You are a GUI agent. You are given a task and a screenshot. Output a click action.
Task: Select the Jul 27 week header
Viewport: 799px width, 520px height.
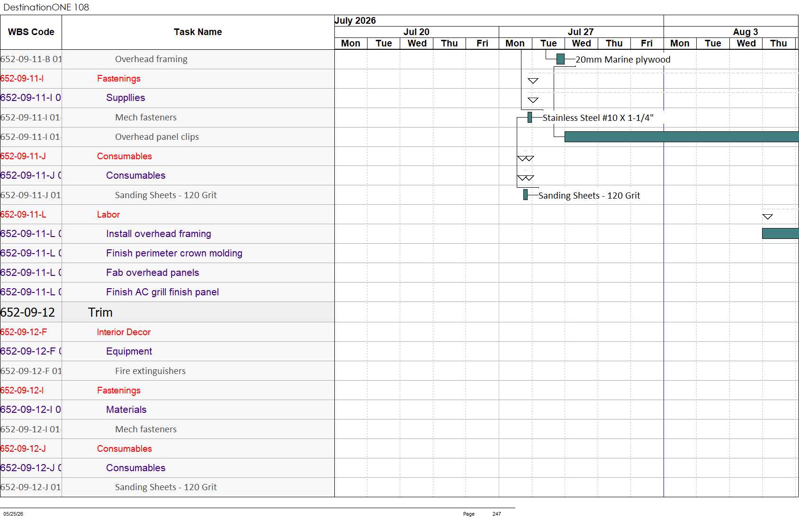pyautogui.click(x=581, y=32)
